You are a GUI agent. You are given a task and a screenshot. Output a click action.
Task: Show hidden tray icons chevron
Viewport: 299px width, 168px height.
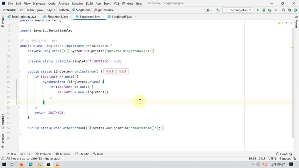click(253, 164)
